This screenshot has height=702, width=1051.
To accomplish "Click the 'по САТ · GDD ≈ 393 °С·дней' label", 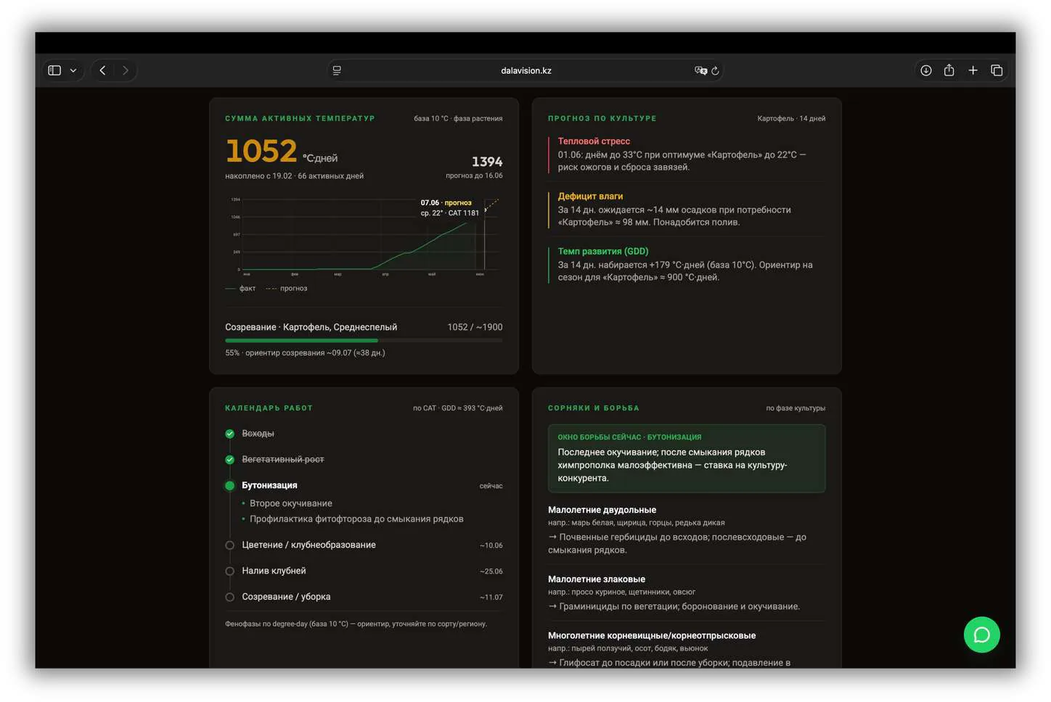I will 458,408.
